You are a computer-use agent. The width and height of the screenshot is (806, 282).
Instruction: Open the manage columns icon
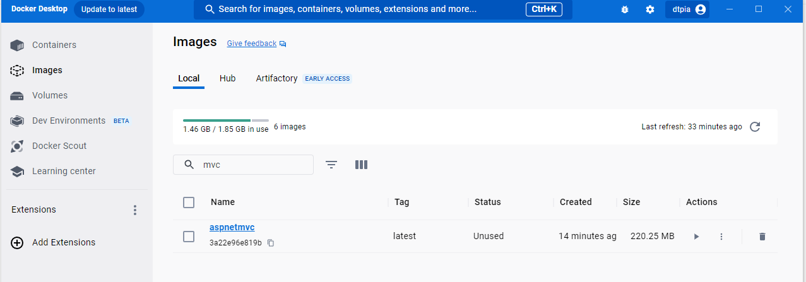coord(361,165)
